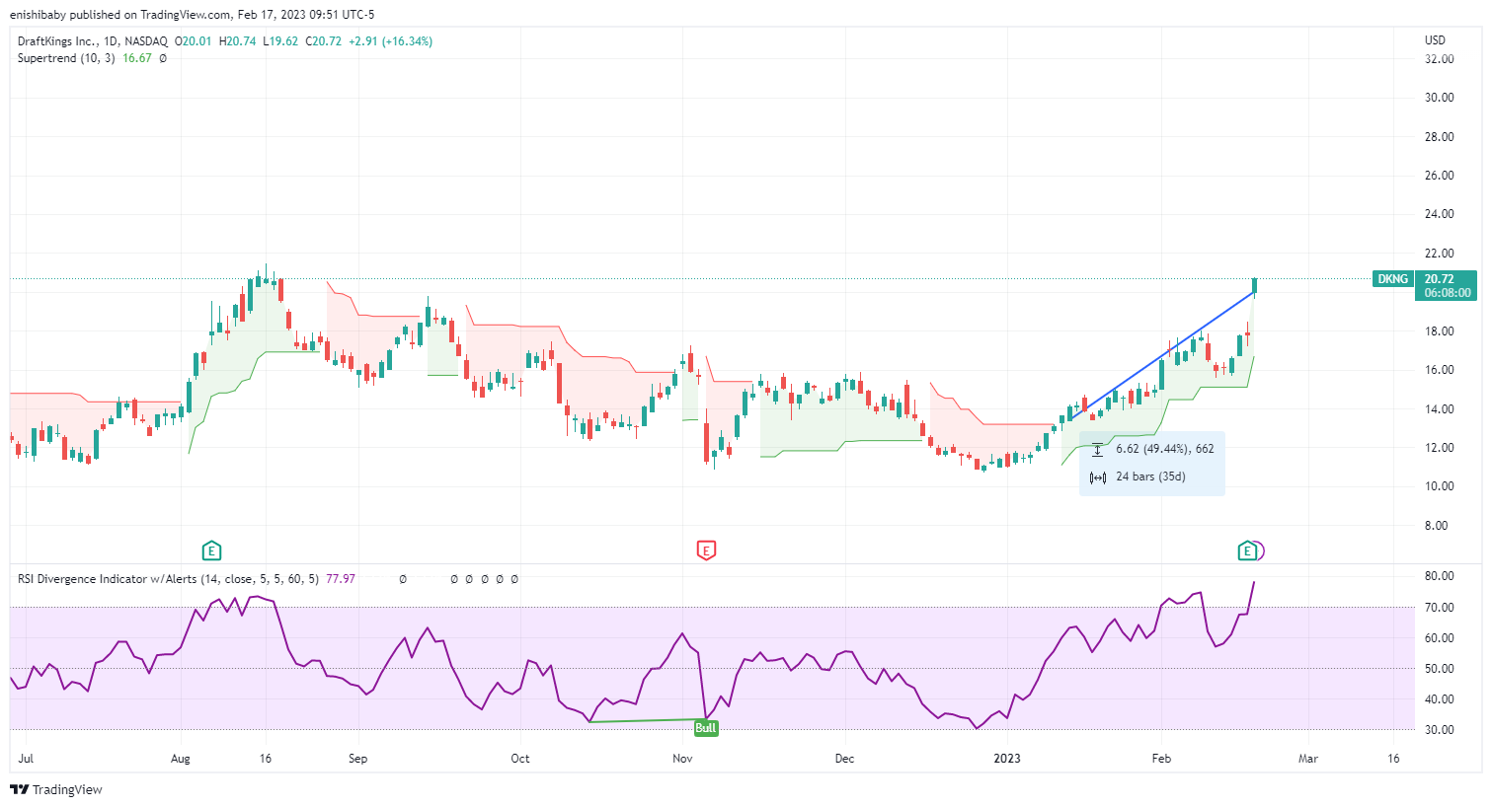Screen dimensions: 1492x807
Task: Click the Dec label on time axis
Action: [x=844, y=759]
